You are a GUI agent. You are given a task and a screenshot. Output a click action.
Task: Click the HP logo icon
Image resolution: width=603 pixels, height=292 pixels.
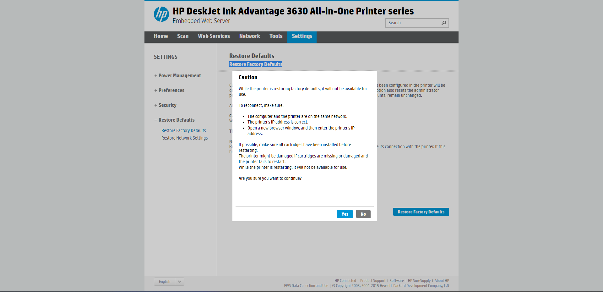161,14
